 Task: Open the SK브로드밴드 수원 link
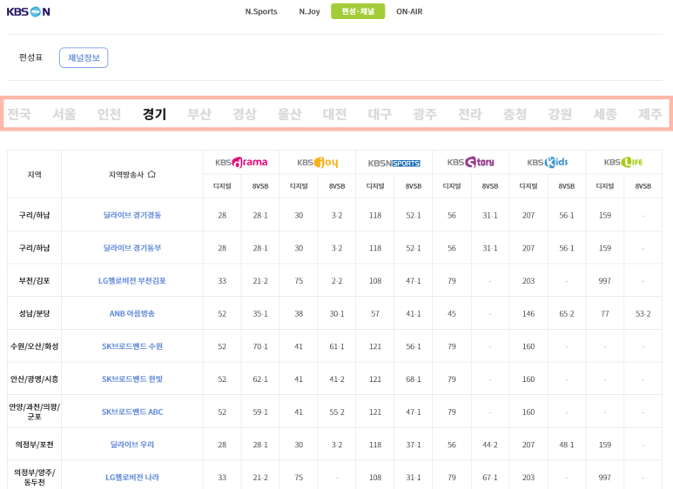pos(132,346)
